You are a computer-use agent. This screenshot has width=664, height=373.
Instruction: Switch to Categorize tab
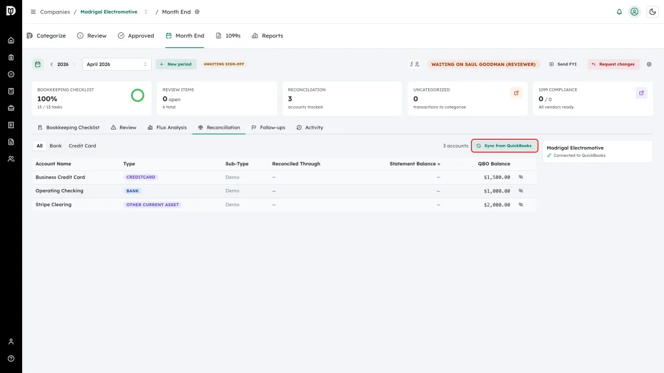click(x=46, y=36)
